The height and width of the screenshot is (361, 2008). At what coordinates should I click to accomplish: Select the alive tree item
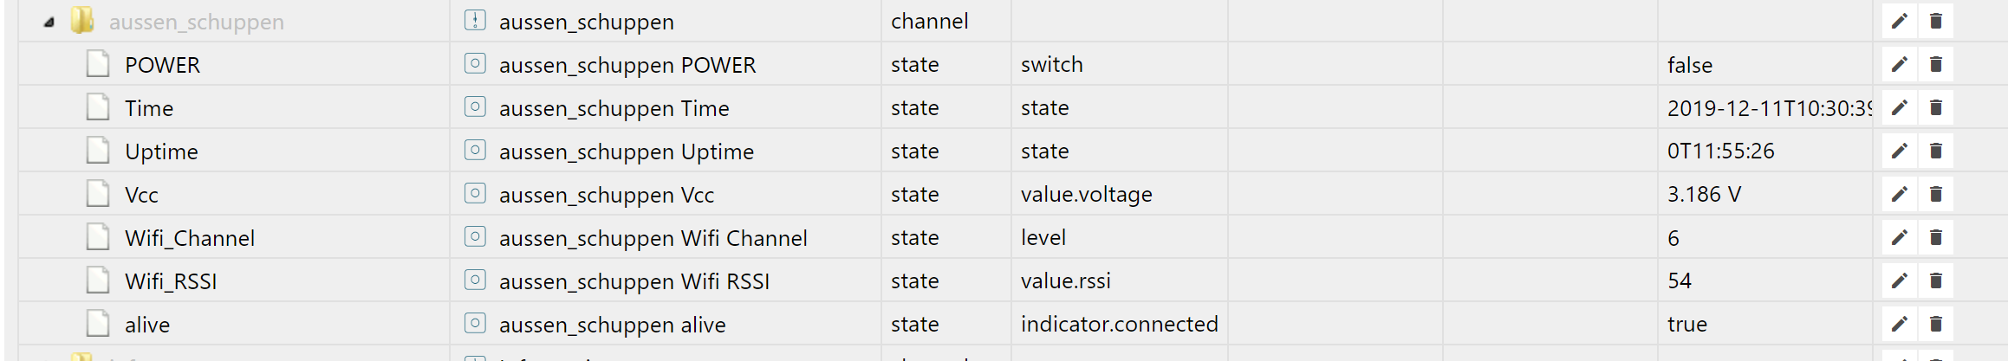tap(147, 326)
